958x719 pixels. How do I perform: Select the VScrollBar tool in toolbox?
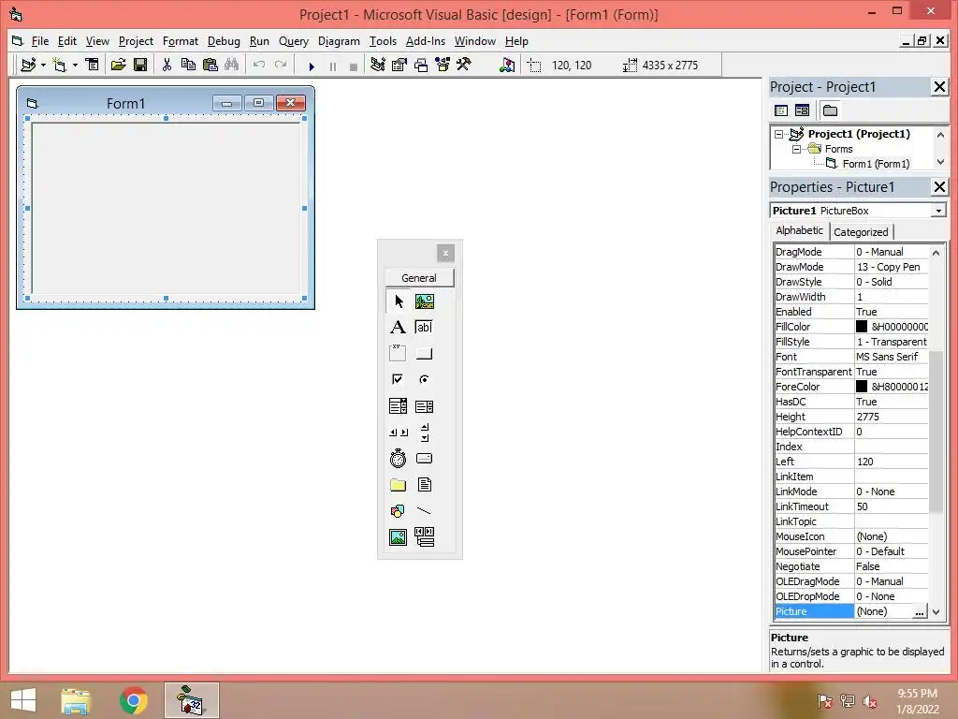click(425, 433)
